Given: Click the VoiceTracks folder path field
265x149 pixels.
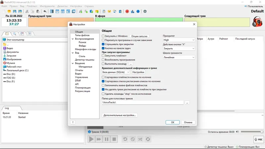Looking at the screenshot, I should tap(143, 102).
